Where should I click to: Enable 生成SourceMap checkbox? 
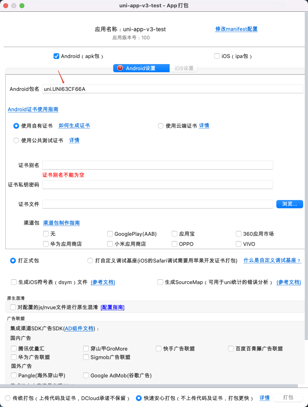160,282
